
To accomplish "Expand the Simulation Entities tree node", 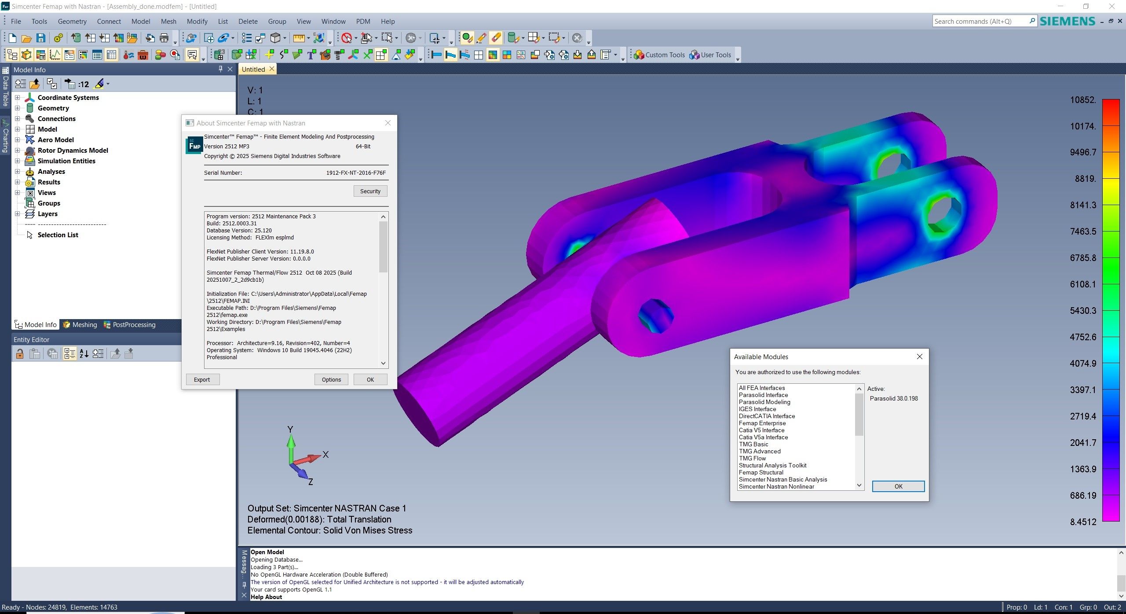I will point(17,161).
